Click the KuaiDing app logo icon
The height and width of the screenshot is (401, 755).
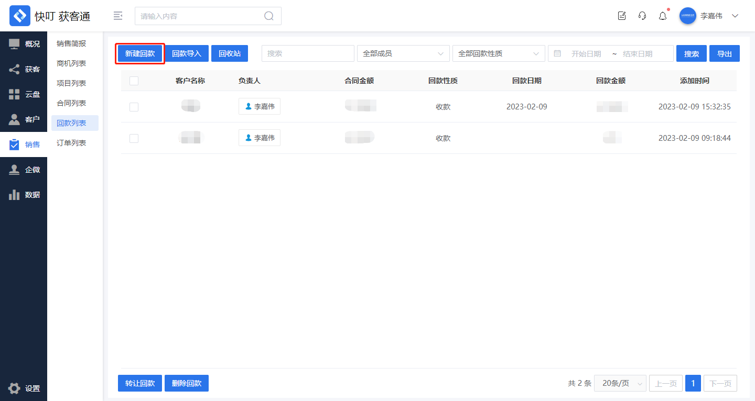pos(20,16)
